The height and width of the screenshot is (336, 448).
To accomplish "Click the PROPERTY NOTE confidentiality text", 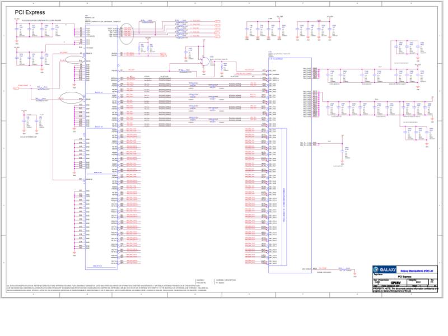I will [405, 290].
